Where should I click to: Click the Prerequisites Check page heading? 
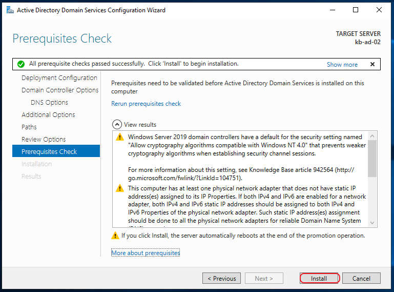62,38
